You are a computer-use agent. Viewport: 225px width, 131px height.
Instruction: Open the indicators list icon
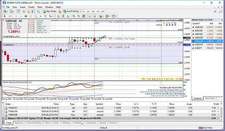pyautogui.click(x=100, y=16)
